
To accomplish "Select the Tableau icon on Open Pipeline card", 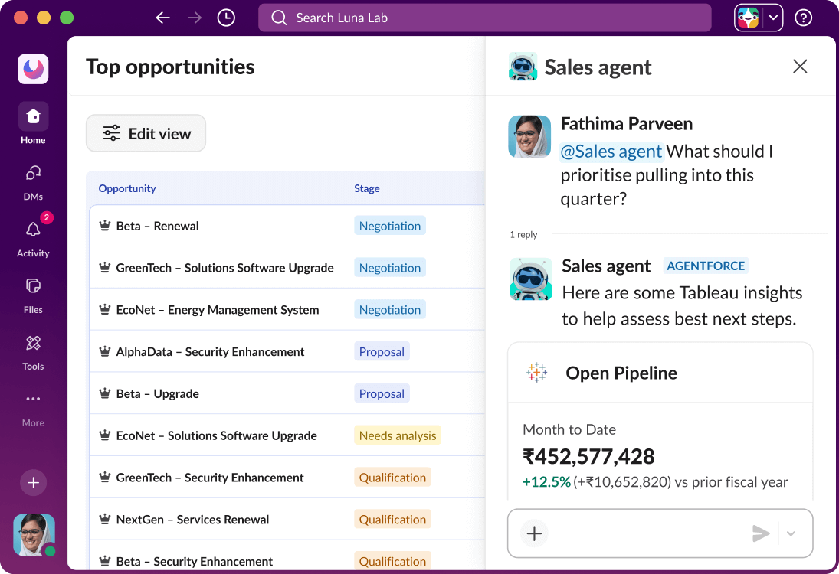I will click(x=537, y=373).
